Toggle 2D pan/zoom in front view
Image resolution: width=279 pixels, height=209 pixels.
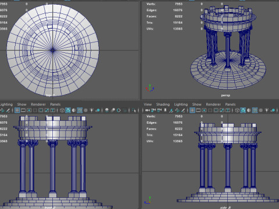[x=2, y=110]
